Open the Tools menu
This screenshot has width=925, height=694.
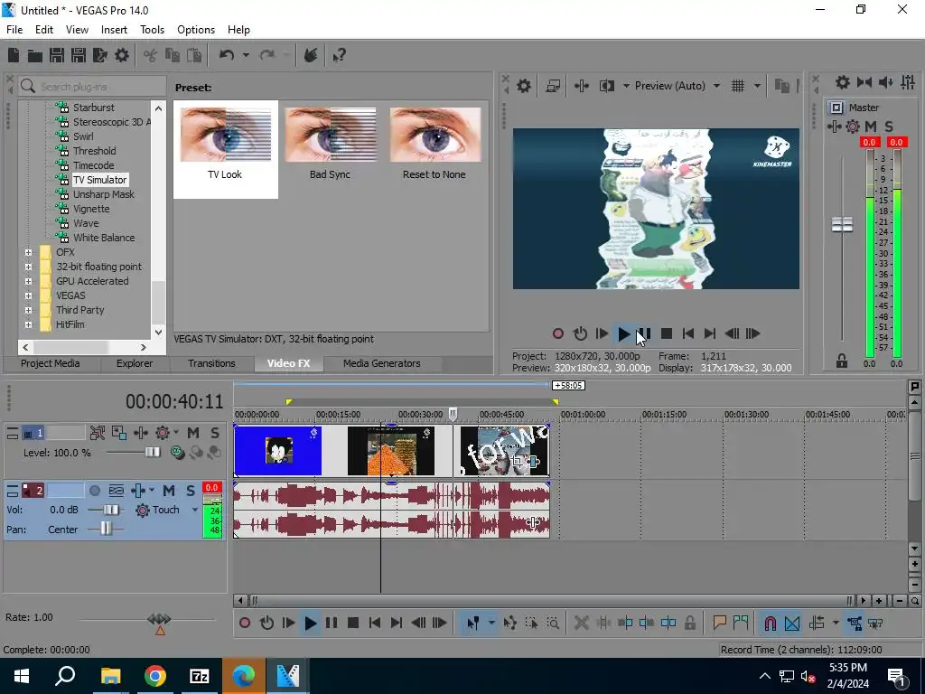click(x=152, y=30)
